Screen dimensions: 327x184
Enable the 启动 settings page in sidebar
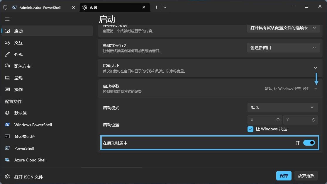[x=18, y=31]
